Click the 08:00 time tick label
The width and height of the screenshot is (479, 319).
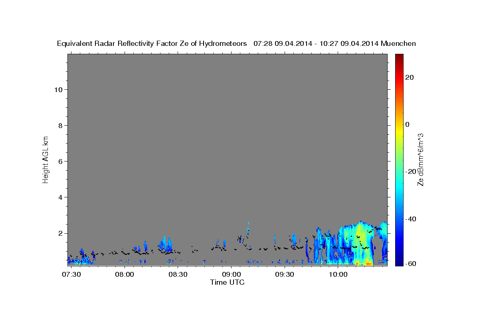tap(125, 274)
